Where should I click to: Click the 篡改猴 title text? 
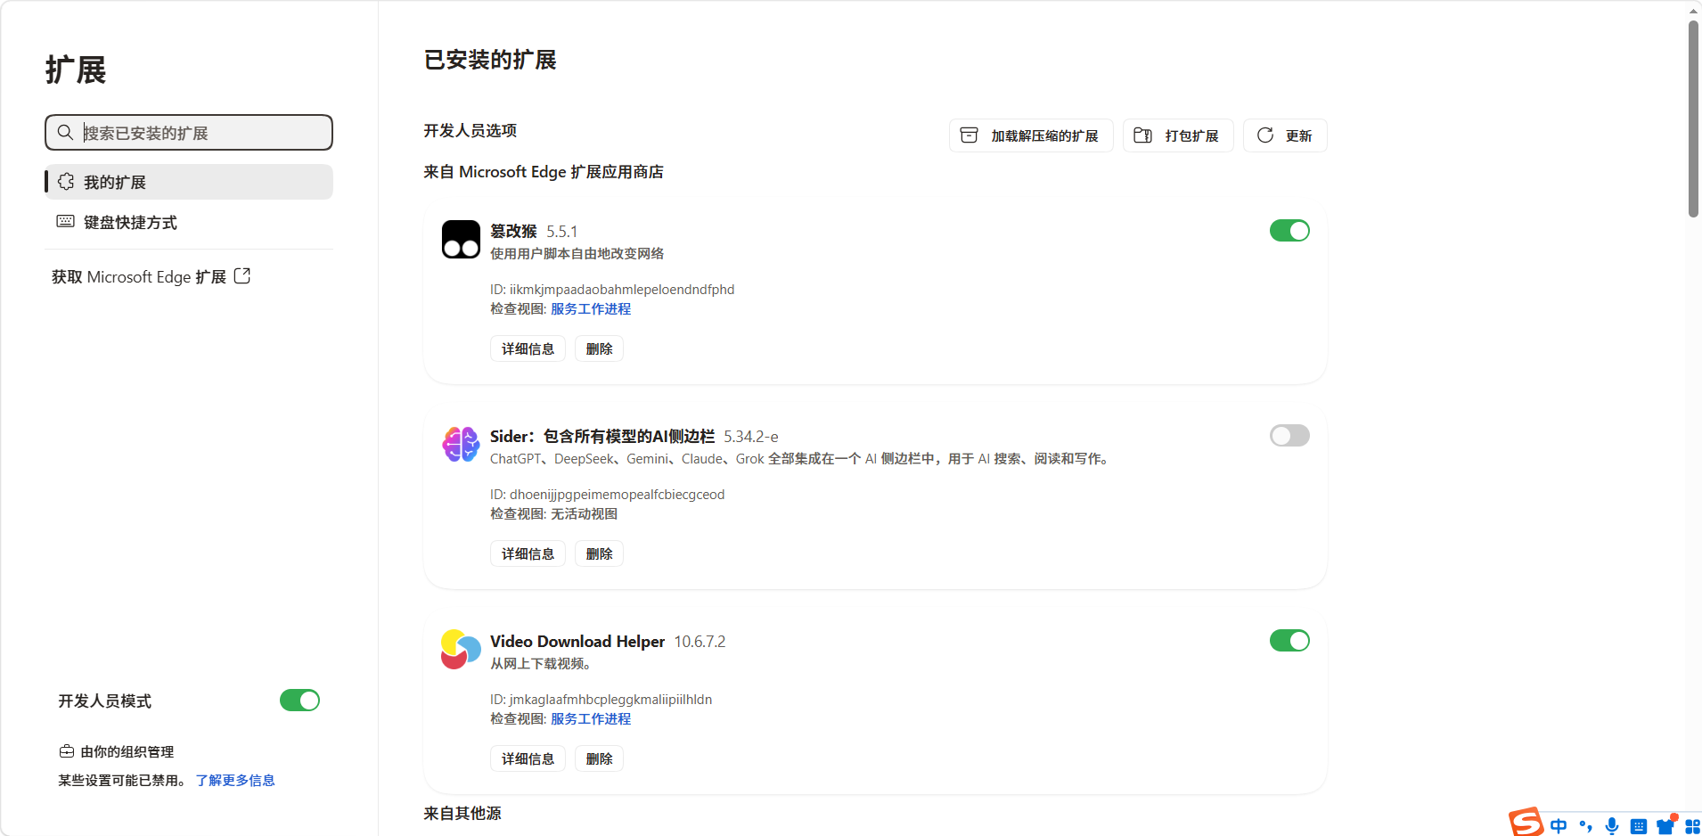click(513, 231)
